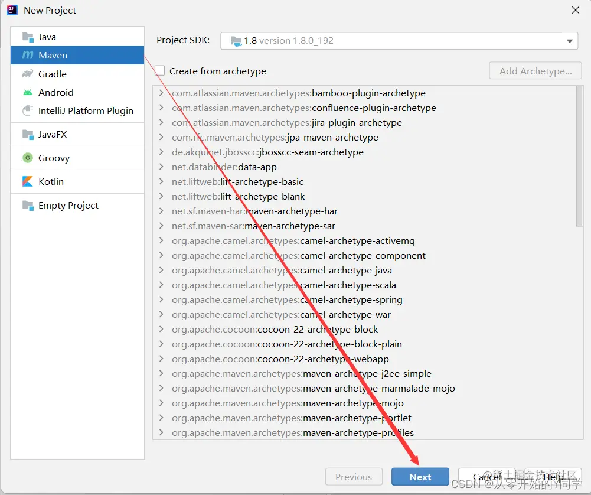The width and height of the screenshot is (591, 495).
Task: Pick Kotlin from the project types
Action: pyautogui.click(x=77, y=181)
